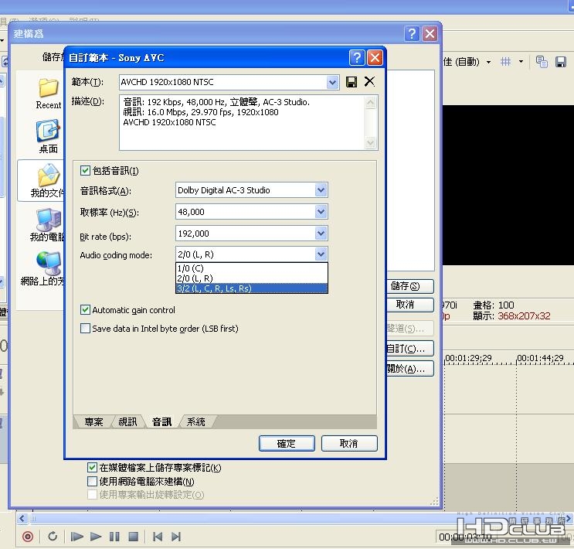Open Bit rate (bps) dropdown
This screenshot has height=549, width=574.
(x=321, y=233)
